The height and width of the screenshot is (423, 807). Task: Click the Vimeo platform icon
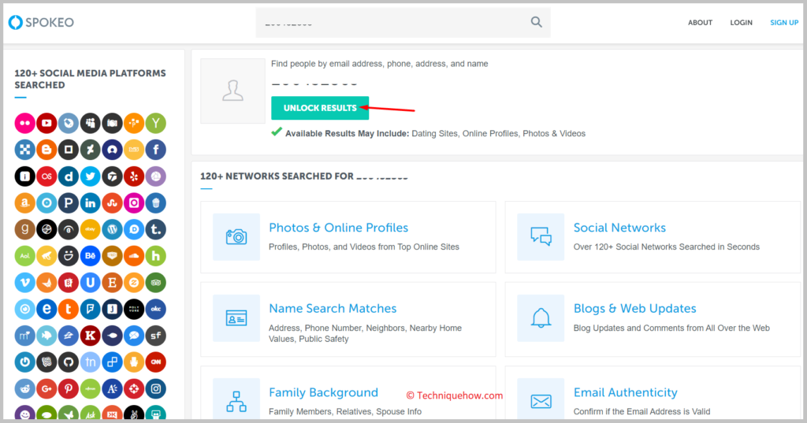pos(24,283)
